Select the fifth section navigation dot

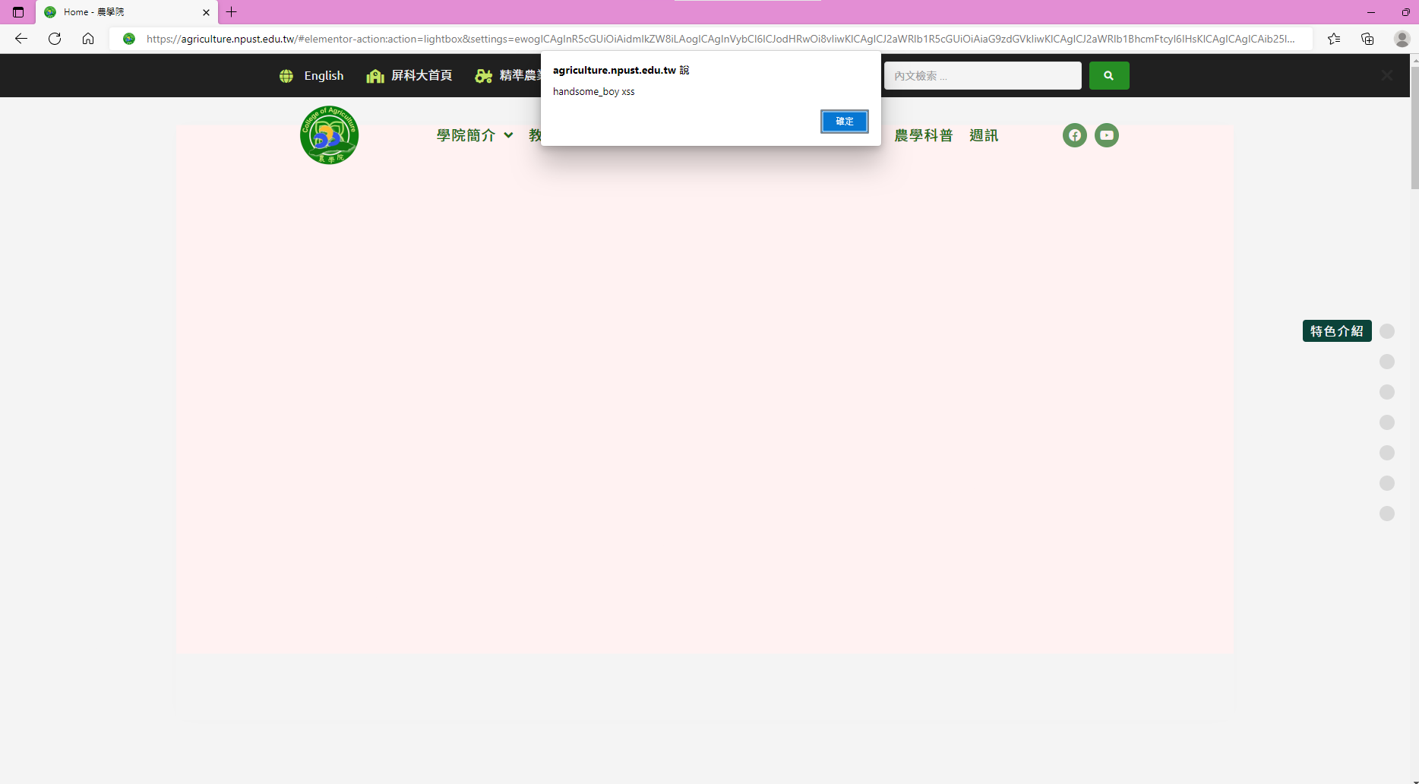coord(1387,453)
